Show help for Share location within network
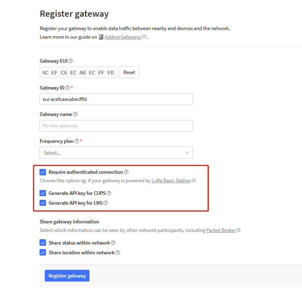 [x=118, y=253]
